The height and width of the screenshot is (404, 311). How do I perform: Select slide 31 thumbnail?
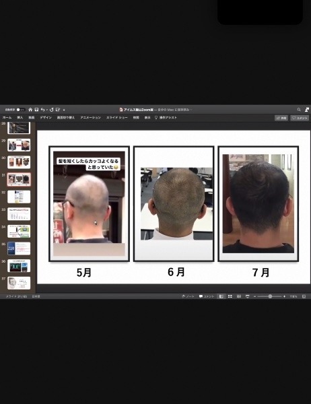(19, 179)
